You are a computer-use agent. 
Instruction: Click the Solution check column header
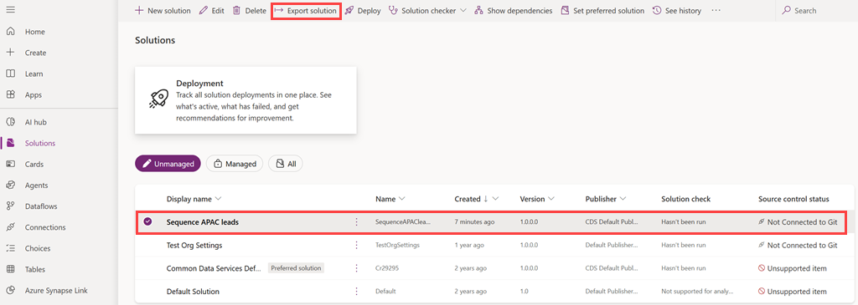pos(685,199)
